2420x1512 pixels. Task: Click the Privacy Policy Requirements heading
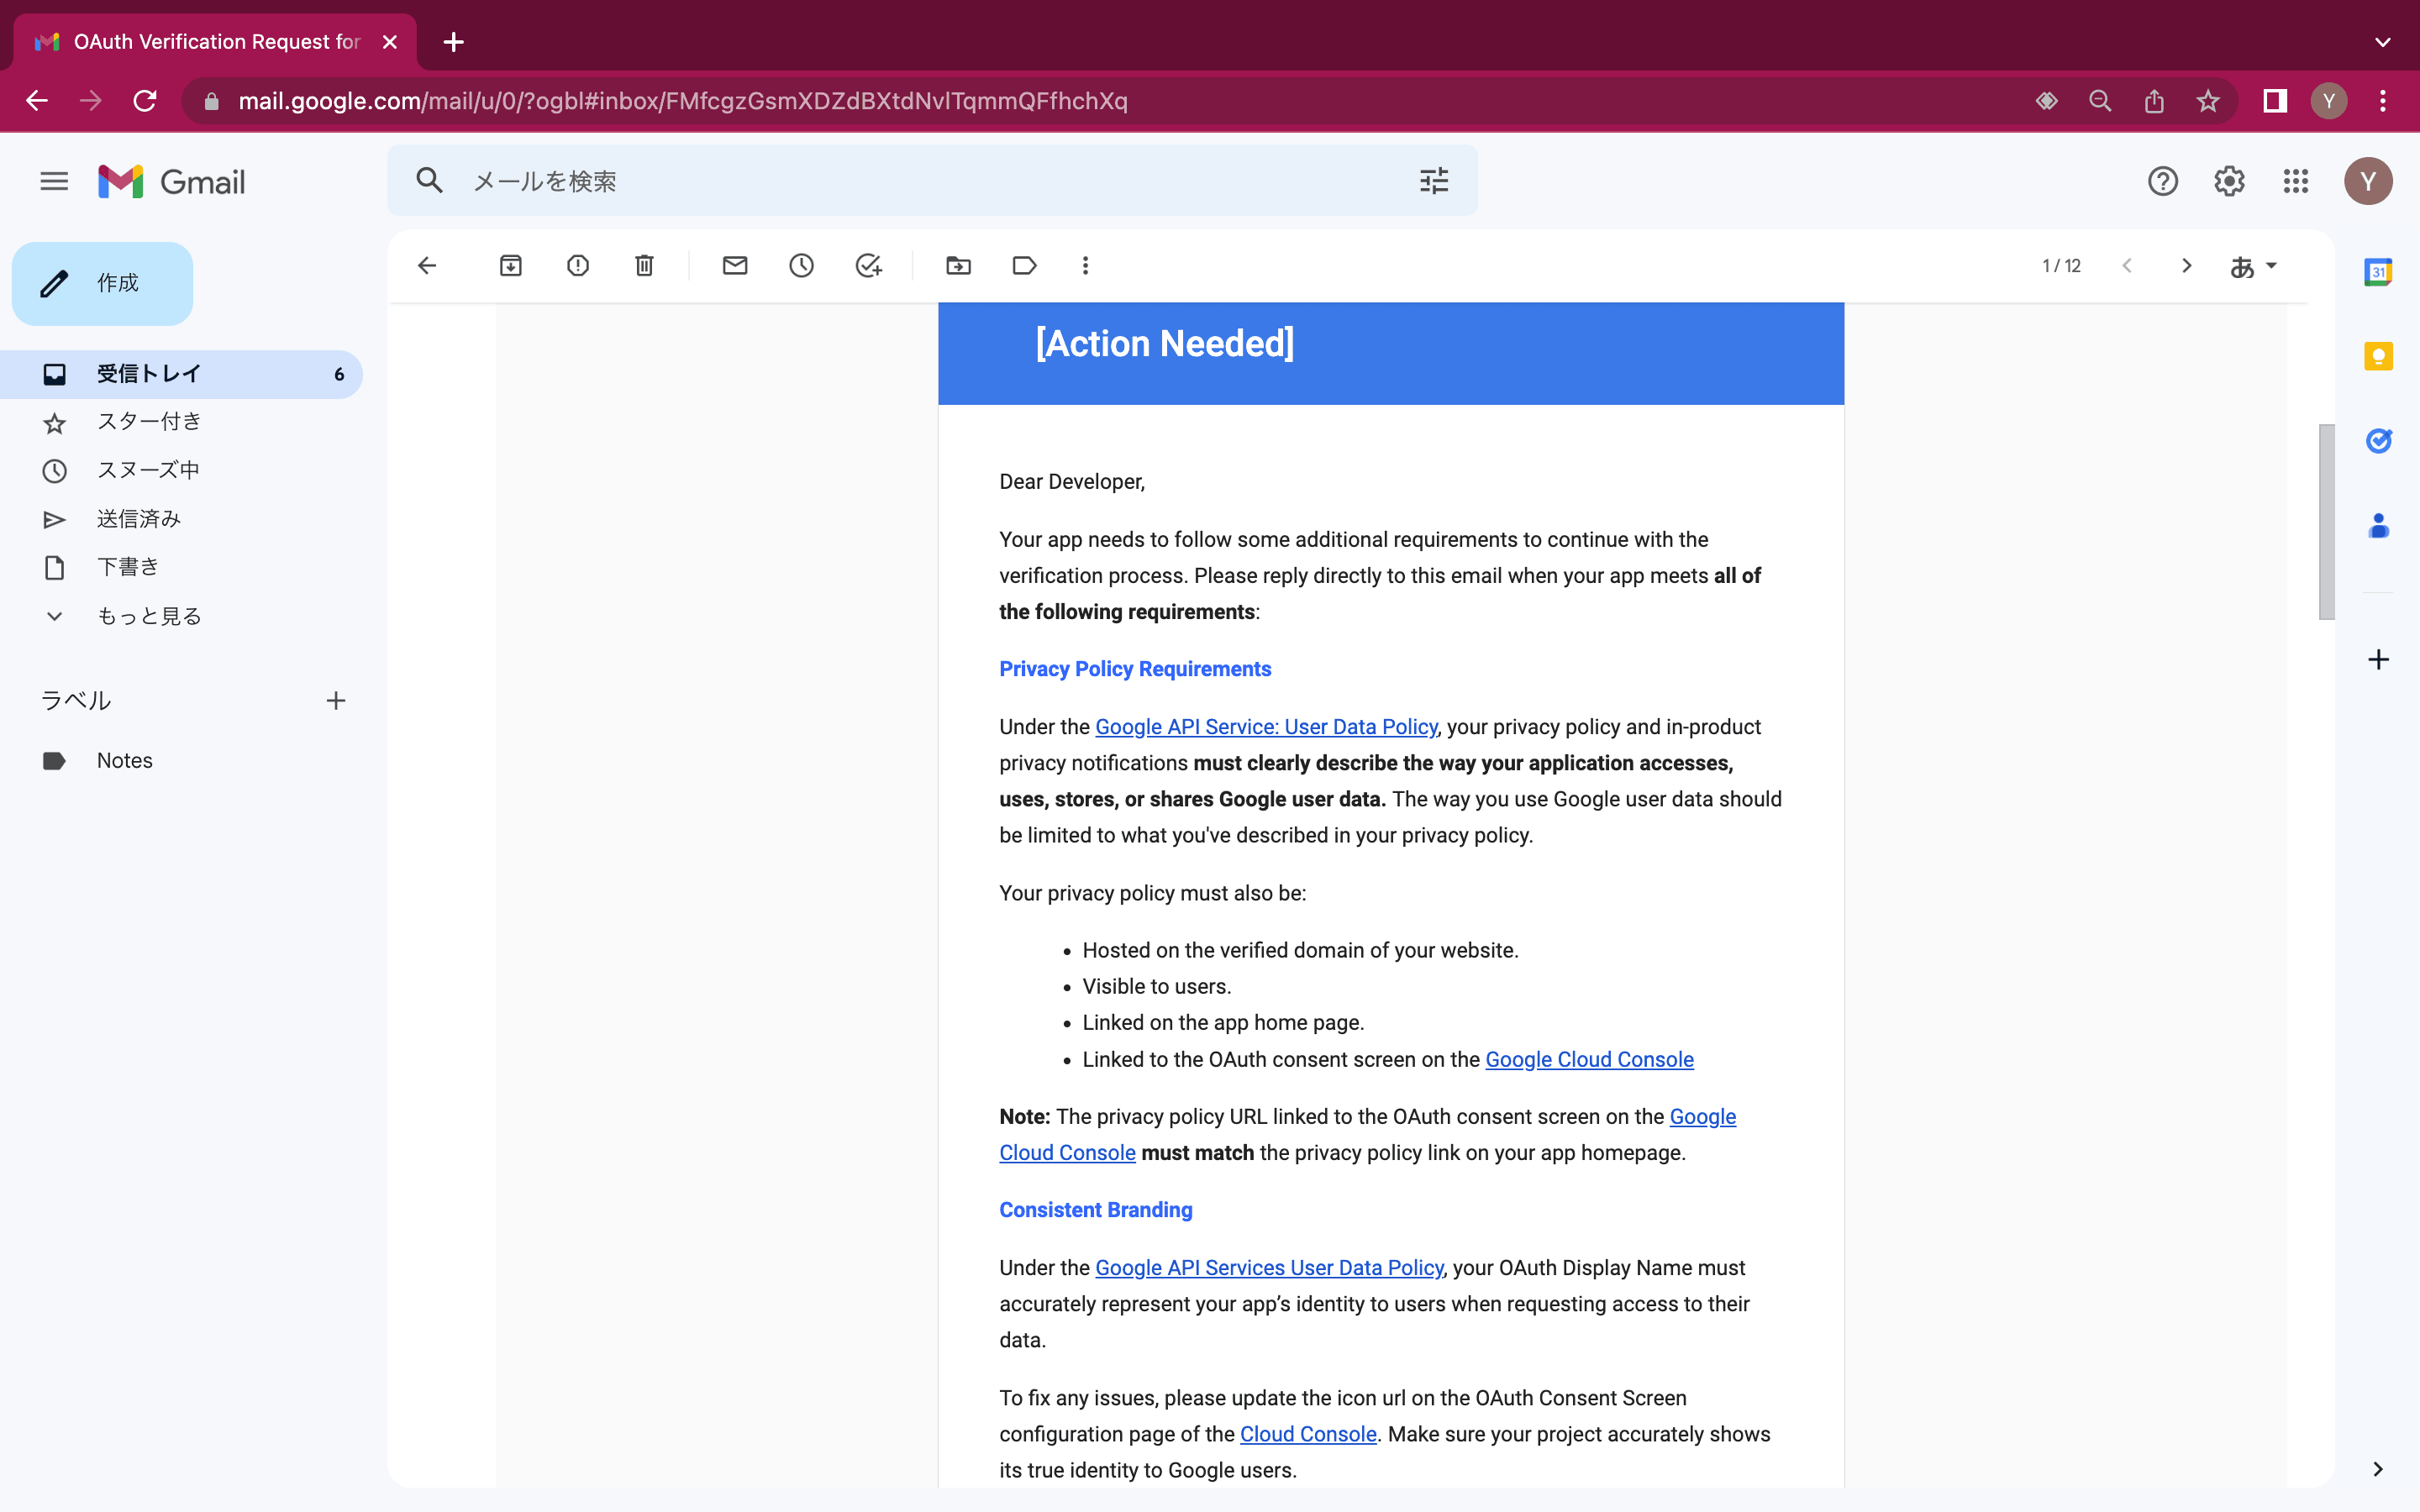pyautogui.click(x=1135, y=669)
